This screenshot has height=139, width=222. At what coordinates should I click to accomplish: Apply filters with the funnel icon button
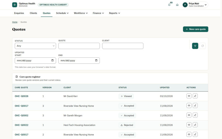click(x=195, y=46)
